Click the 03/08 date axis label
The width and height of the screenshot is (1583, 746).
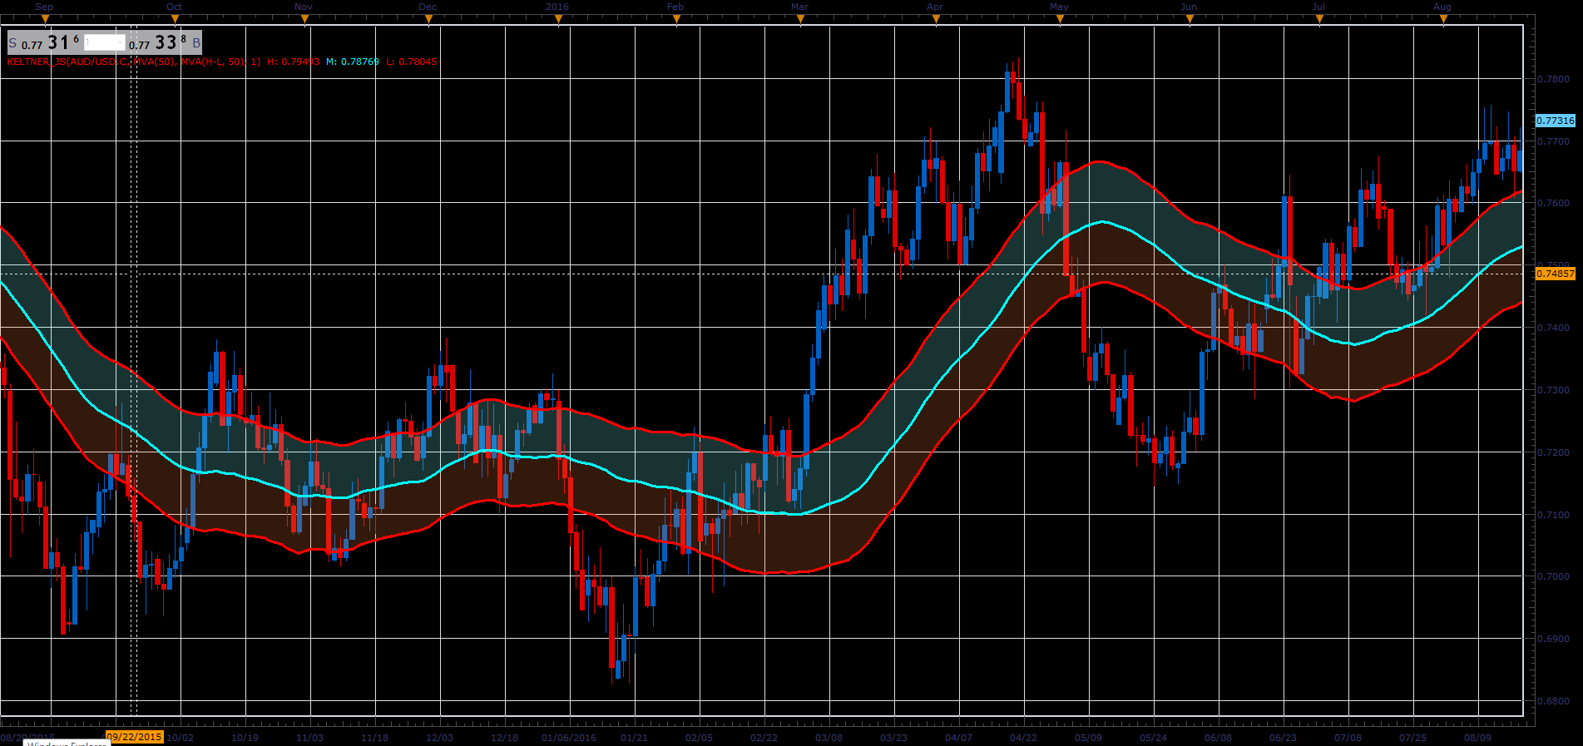[x=829, y=738]
